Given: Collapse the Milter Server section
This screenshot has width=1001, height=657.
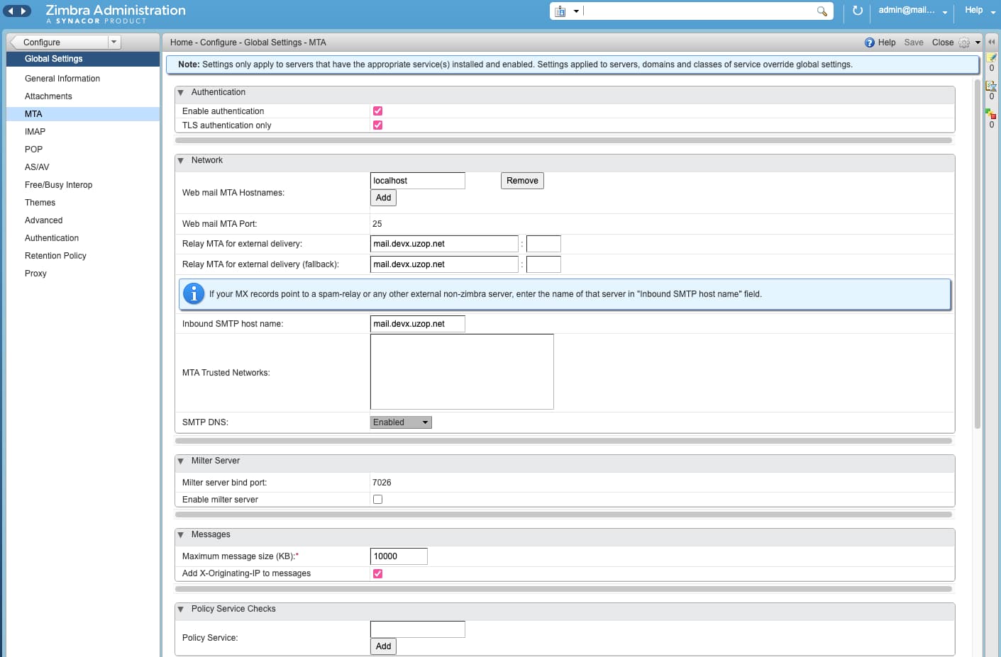Looking at the screenshot, I should point(181,461).
